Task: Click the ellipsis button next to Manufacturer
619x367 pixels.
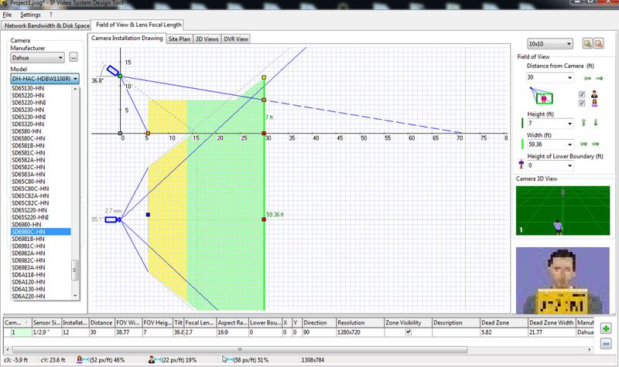Action: [73, 57]
